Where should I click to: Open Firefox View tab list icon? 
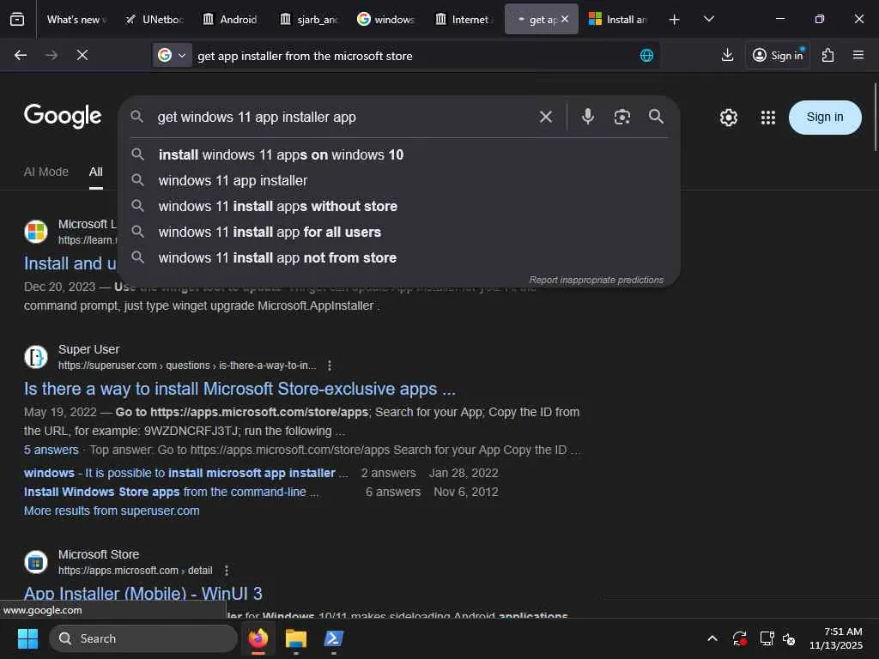[17, 19]
